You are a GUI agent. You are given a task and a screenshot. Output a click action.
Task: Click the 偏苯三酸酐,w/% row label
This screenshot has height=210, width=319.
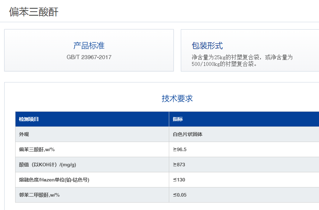pyautogui.click(x=37, y=150)
